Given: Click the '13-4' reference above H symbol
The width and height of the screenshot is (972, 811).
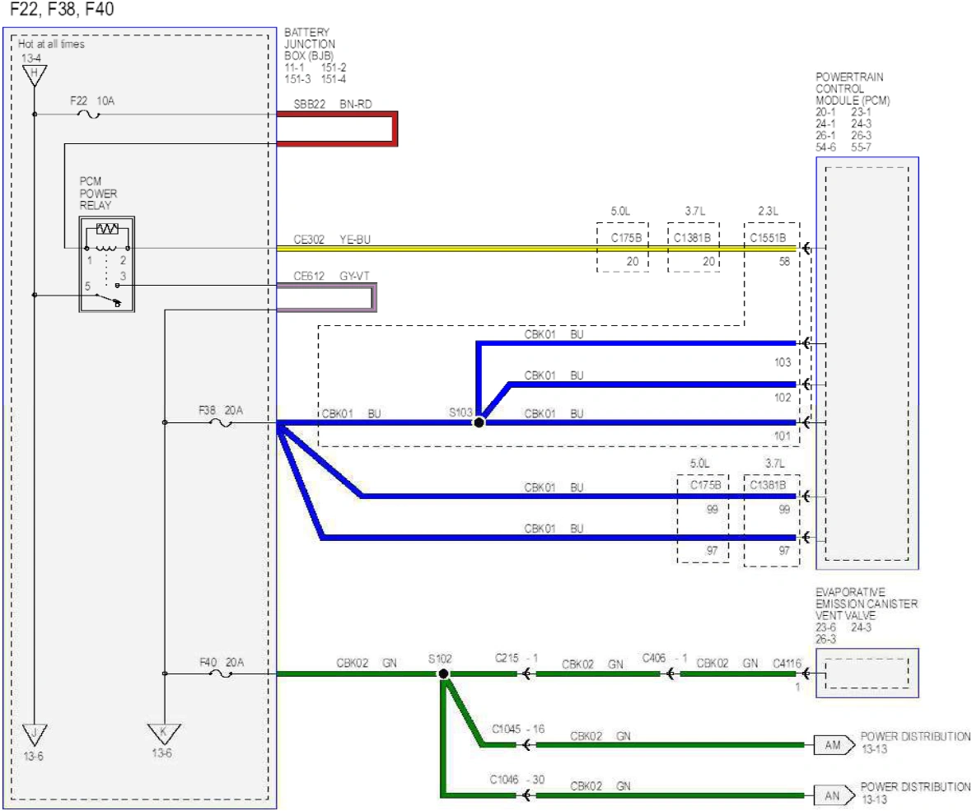Looking at the screenshot, I should point(31,58).
